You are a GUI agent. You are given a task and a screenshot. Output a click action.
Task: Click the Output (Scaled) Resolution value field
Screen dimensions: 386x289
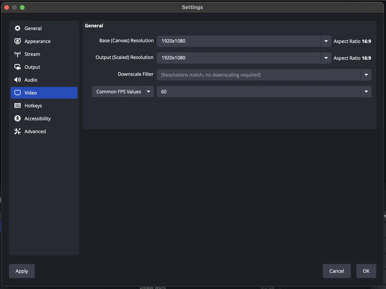[x=239, y=58]
